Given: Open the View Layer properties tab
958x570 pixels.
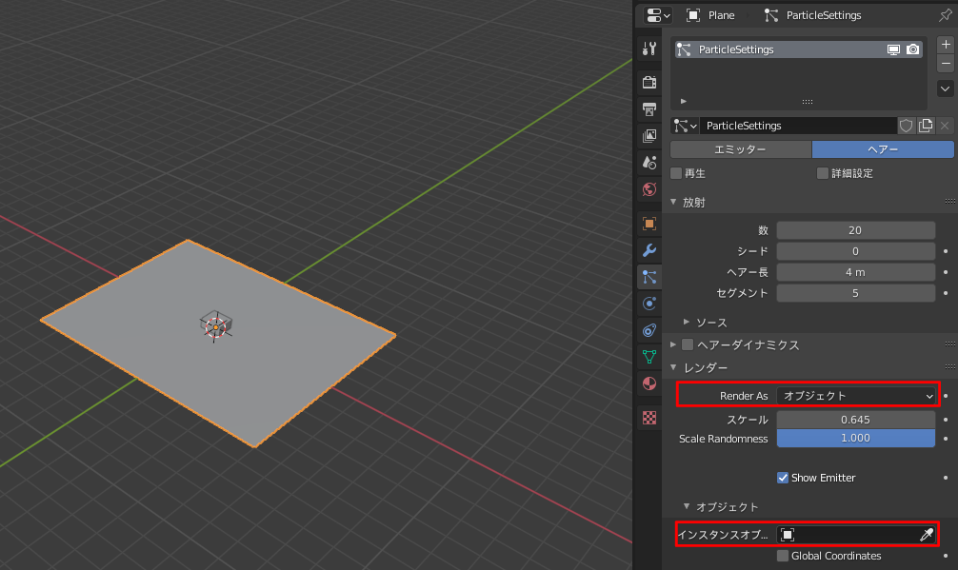Looking at the screenshot, I should click(x=649, y=135).
